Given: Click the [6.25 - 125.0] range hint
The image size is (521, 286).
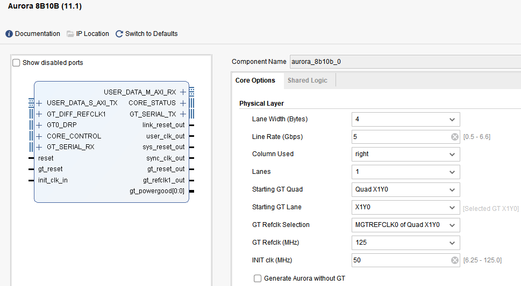Looking at the screenshot, I should [482, 260].
